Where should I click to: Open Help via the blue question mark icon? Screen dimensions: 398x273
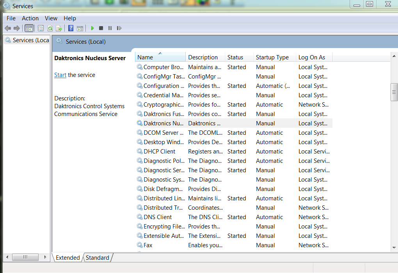[71, 28]
